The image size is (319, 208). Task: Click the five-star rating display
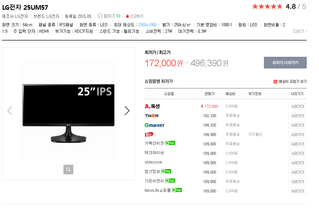tap(267, 6)
